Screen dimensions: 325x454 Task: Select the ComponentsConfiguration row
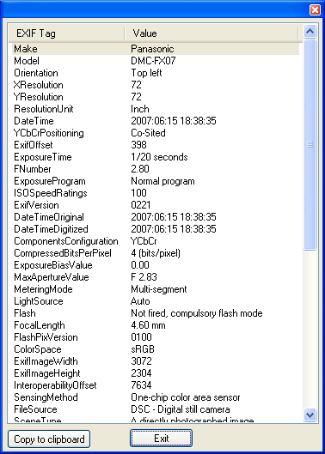click(156, 241)
